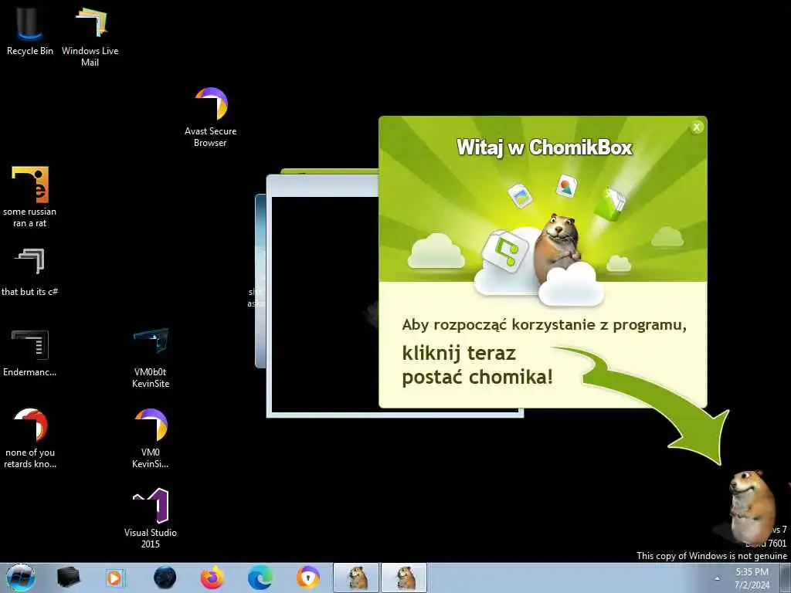The image size is (791, 593).
Task: Select the Visual Studio 2015 desktop icon
Action: [x=151, y=518]
